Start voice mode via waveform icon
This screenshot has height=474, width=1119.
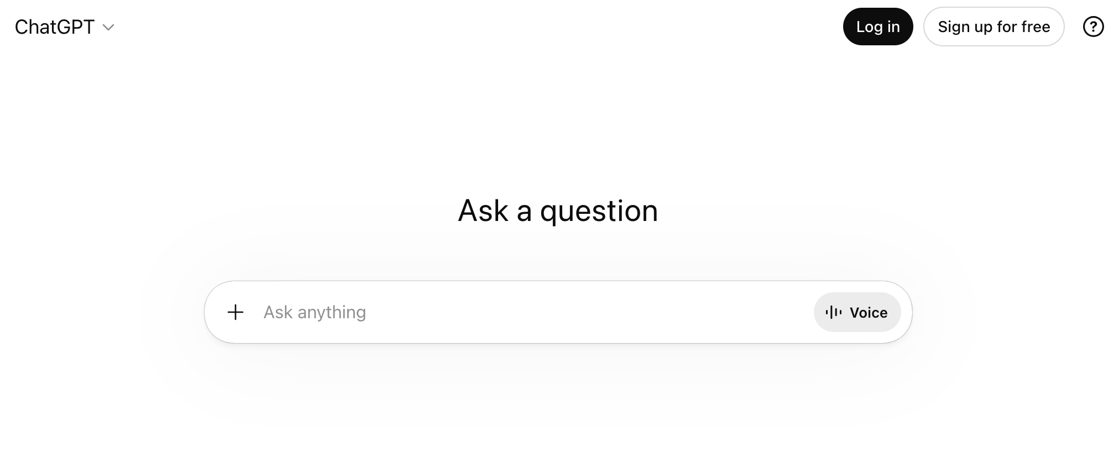pyautogui.click(x=833, y=312)
